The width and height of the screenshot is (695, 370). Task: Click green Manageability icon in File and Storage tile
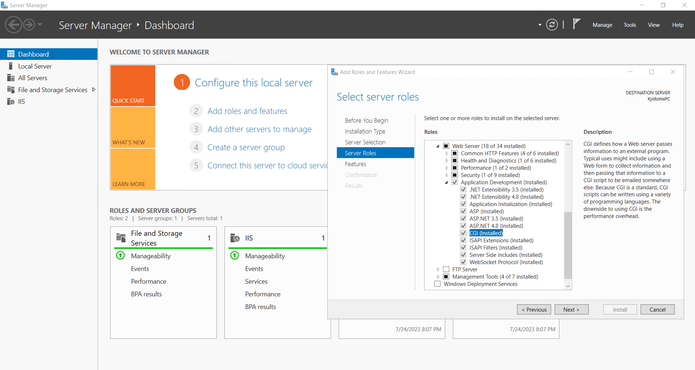point(120,255)
